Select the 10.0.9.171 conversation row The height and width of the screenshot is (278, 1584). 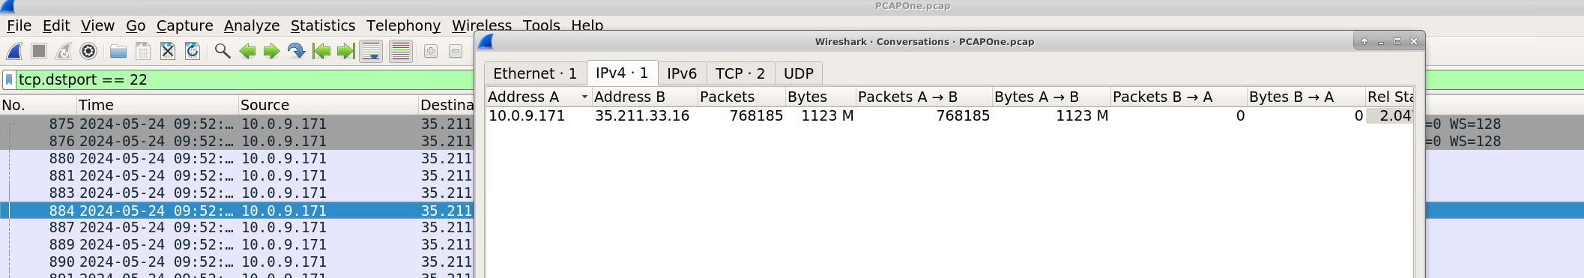point(949,115)
